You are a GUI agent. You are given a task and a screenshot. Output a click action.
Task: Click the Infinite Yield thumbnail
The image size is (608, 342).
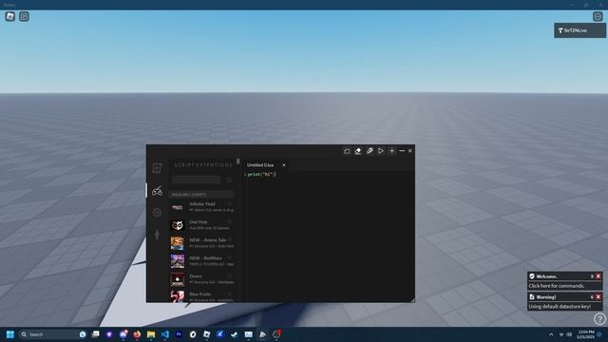point(178,207)
